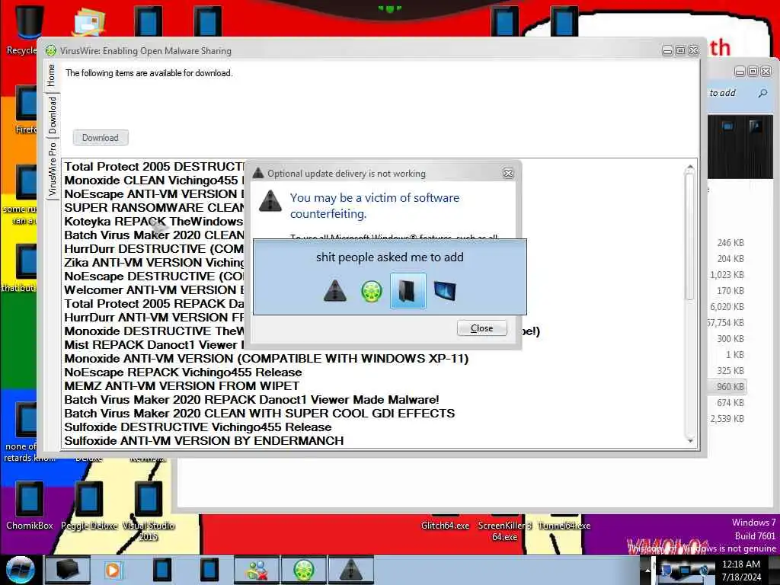
Task: Switch to the Home vertical tab
Action: point(51,75)
